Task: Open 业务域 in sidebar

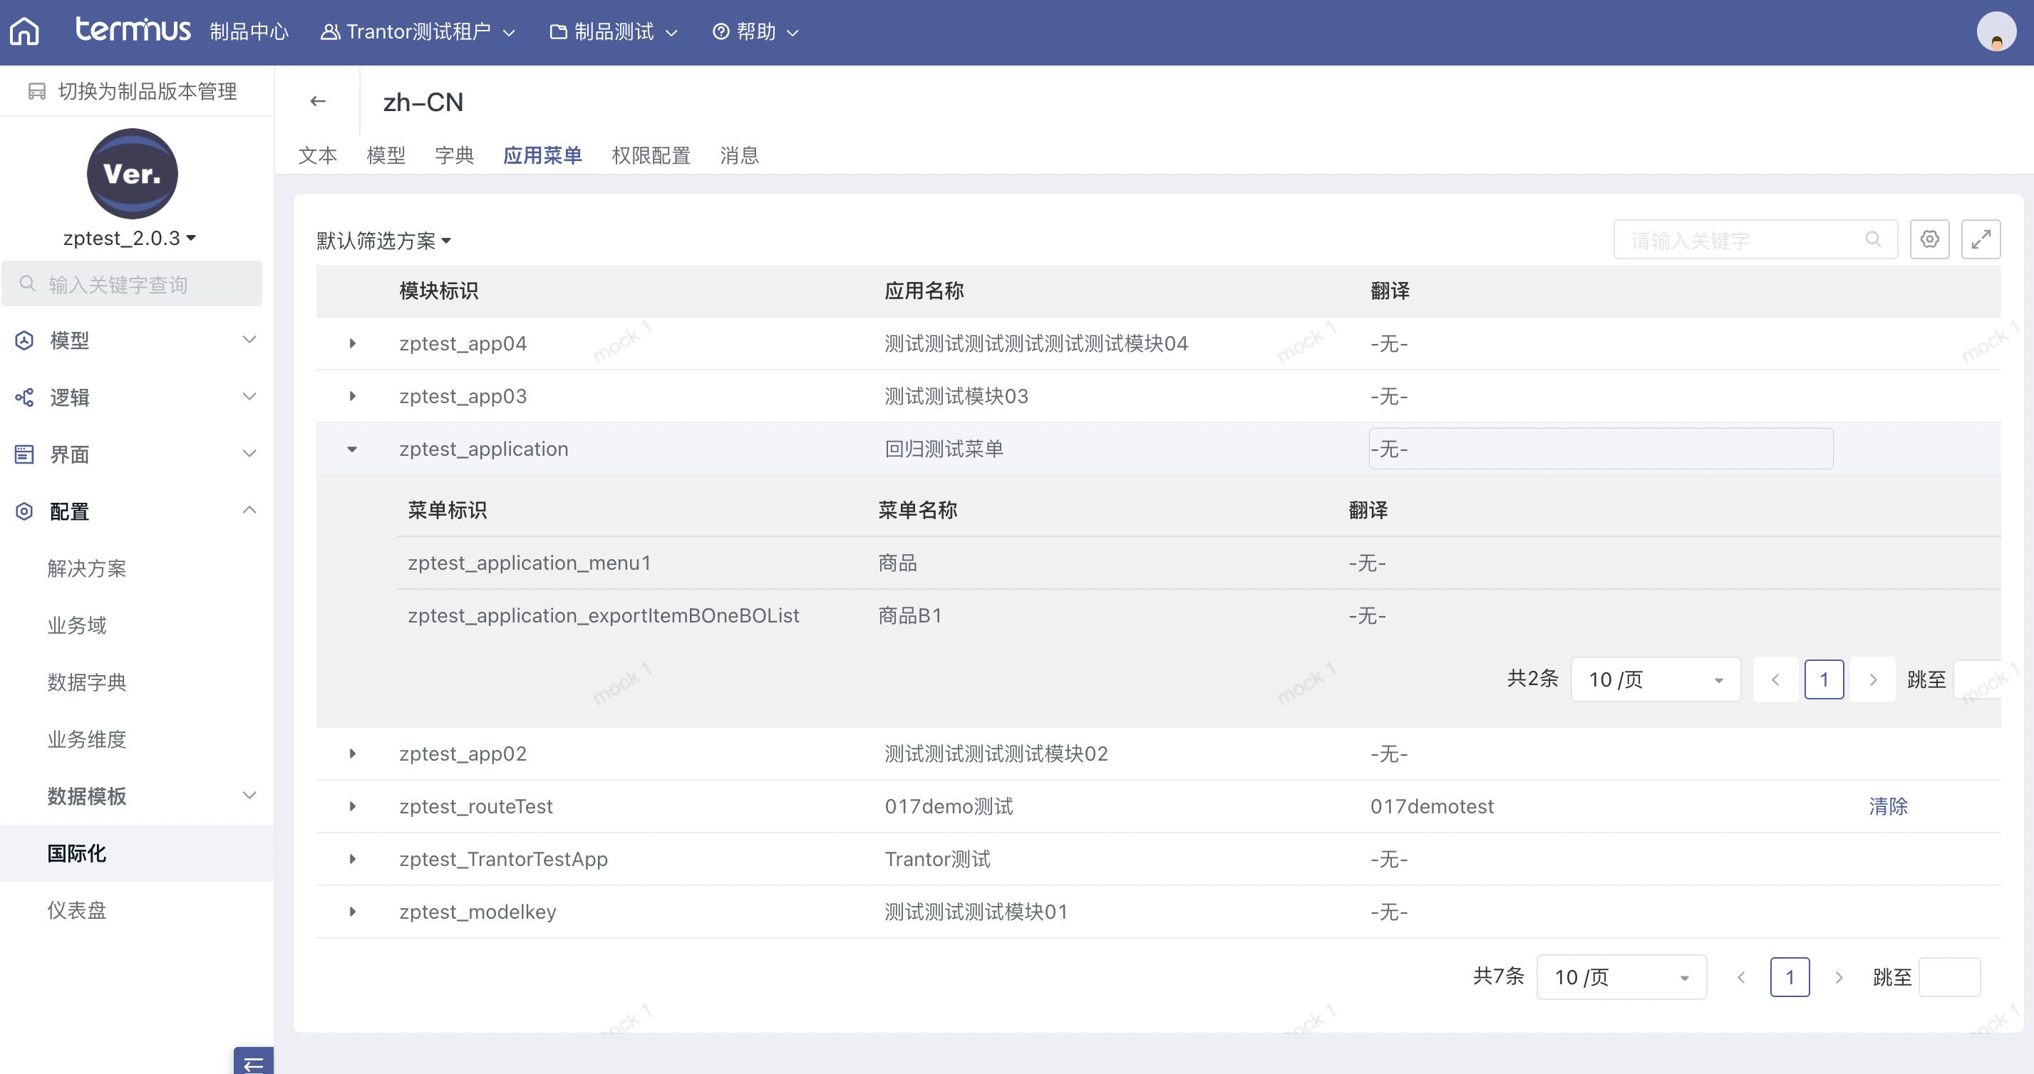Action: pos(76,625)
